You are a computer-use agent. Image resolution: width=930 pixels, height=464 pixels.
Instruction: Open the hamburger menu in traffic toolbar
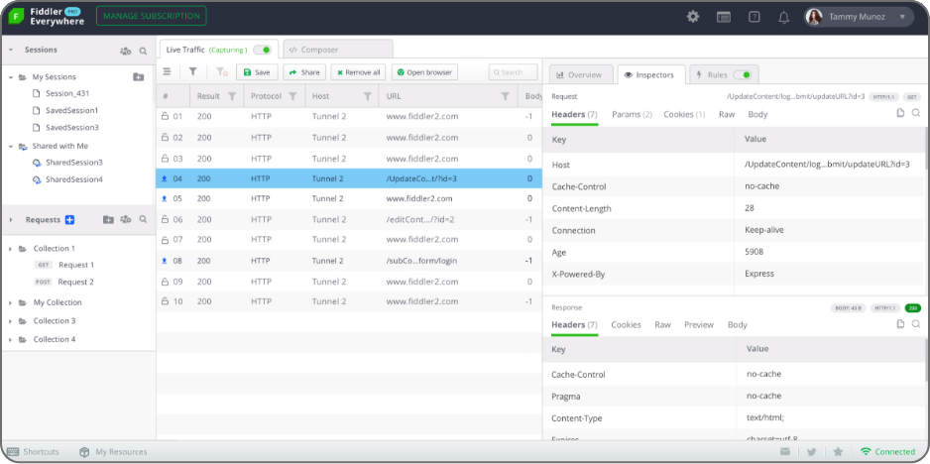[x=167, y=71]
